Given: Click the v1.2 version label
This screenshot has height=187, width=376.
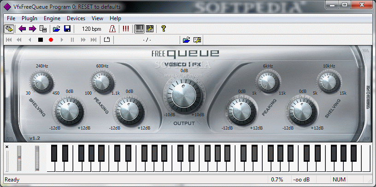Looking at the screenshot, I should (x=35, y=138).
